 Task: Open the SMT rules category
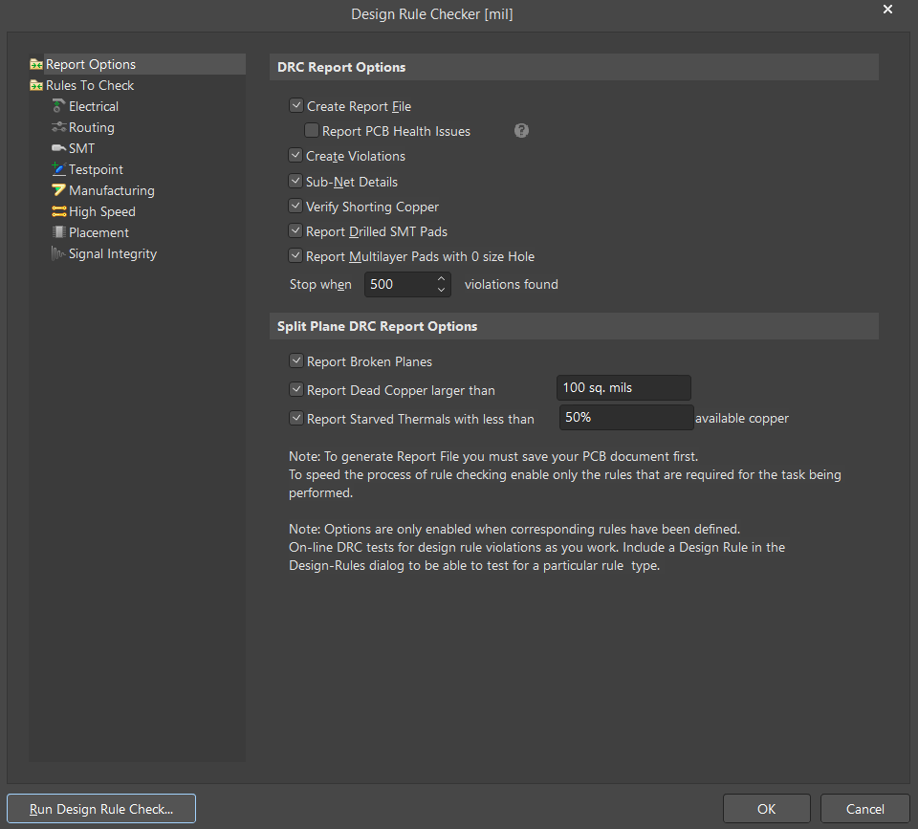(x=82, y=149)
